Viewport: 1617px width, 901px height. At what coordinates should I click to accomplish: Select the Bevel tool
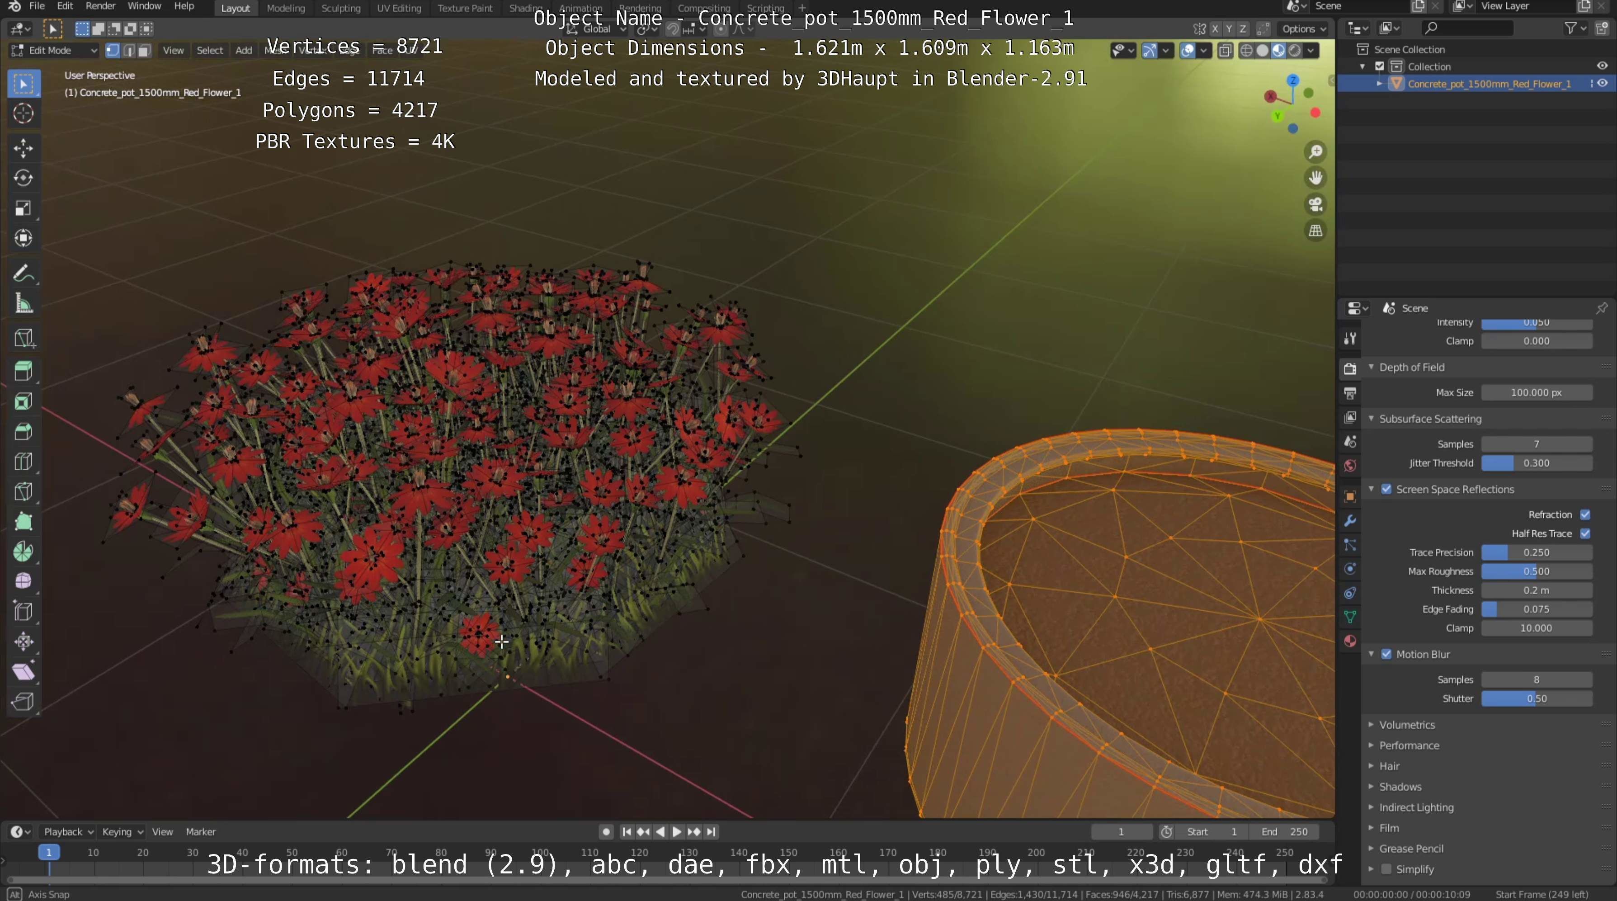point(24,431)
